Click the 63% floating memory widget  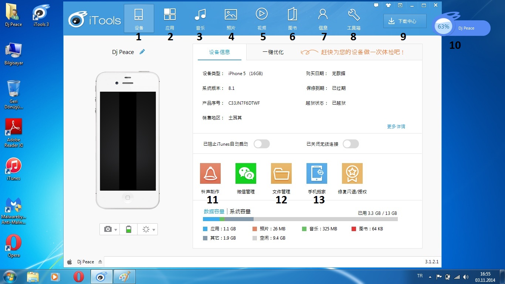(443, 27)
